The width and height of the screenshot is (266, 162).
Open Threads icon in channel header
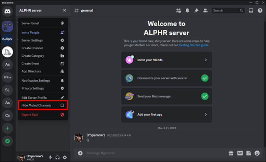tap(178, 10)
